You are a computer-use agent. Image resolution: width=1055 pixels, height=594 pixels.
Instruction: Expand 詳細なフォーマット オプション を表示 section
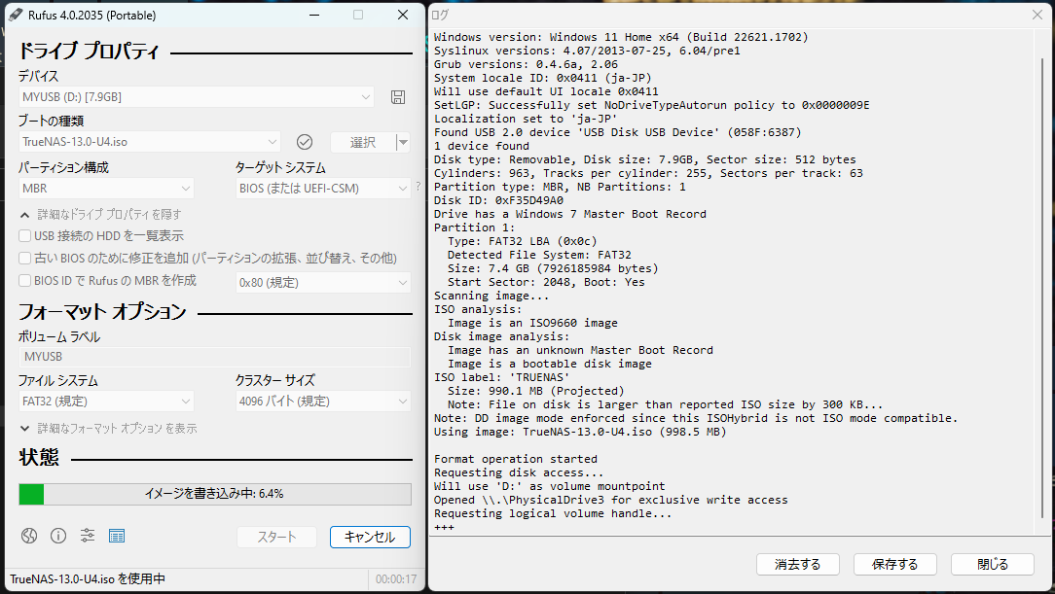(x=108, y=428)
